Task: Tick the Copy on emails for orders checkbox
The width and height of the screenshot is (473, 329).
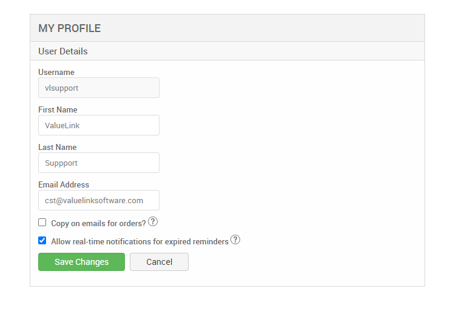Action: (42, 223)
